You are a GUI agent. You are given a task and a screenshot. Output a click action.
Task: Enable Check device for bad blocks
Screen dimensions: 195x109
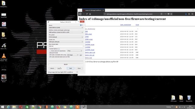click(x=50, y=51)
